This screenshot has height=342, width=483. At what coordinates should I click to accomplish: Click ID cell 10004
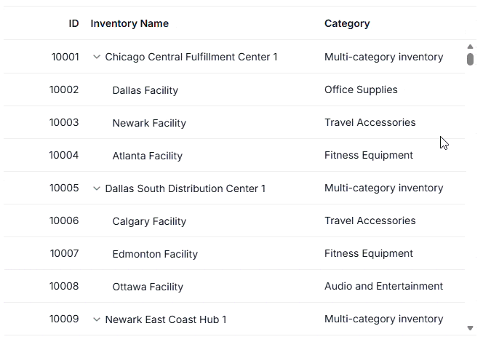(x=64, y=155)
